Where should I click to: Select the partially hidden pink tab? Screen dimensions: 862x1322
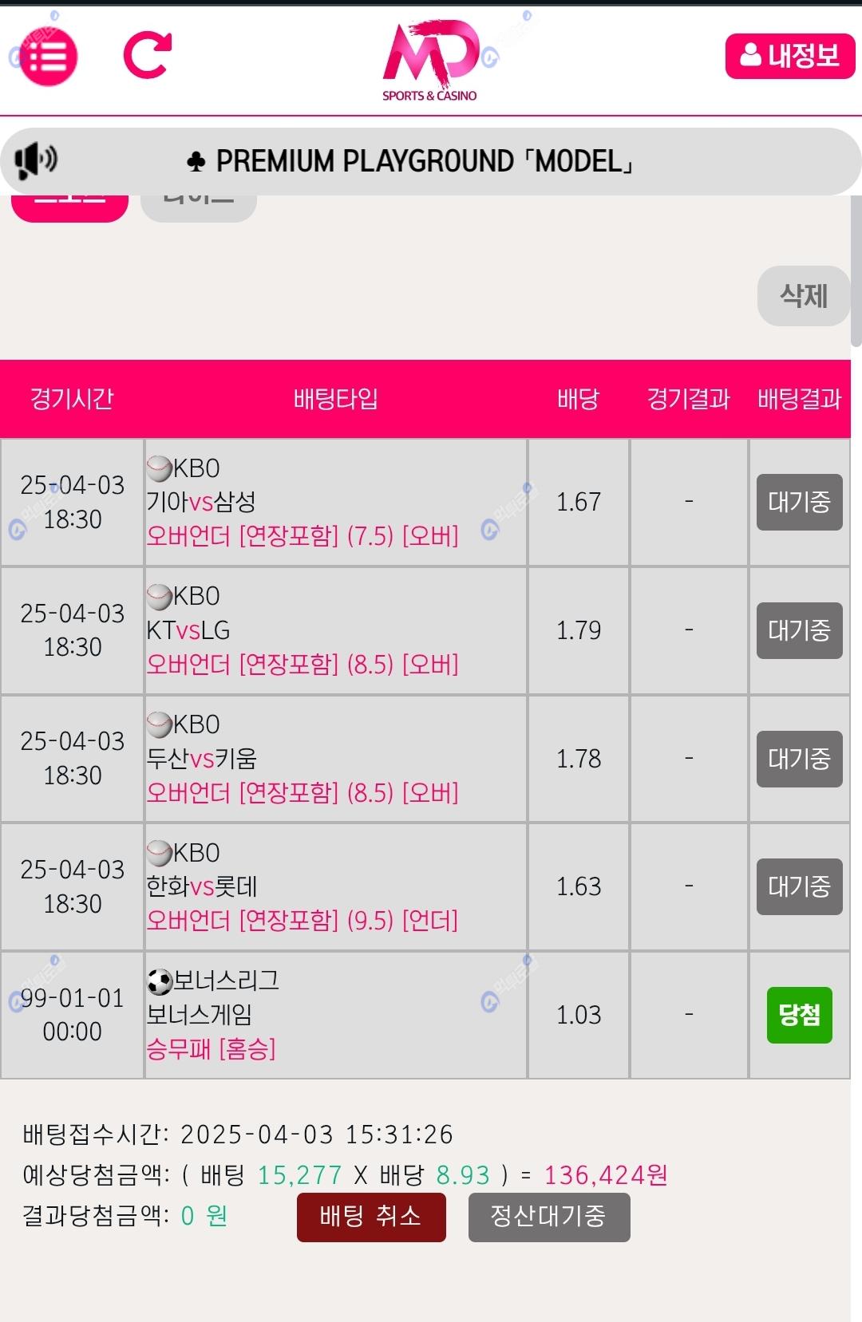pyautogui.click(x=69, y=208)
